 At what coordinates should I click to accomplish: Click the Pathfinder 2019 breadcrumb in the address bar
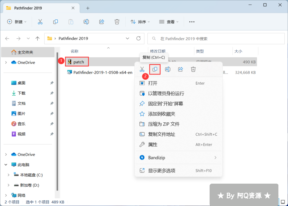73,39
